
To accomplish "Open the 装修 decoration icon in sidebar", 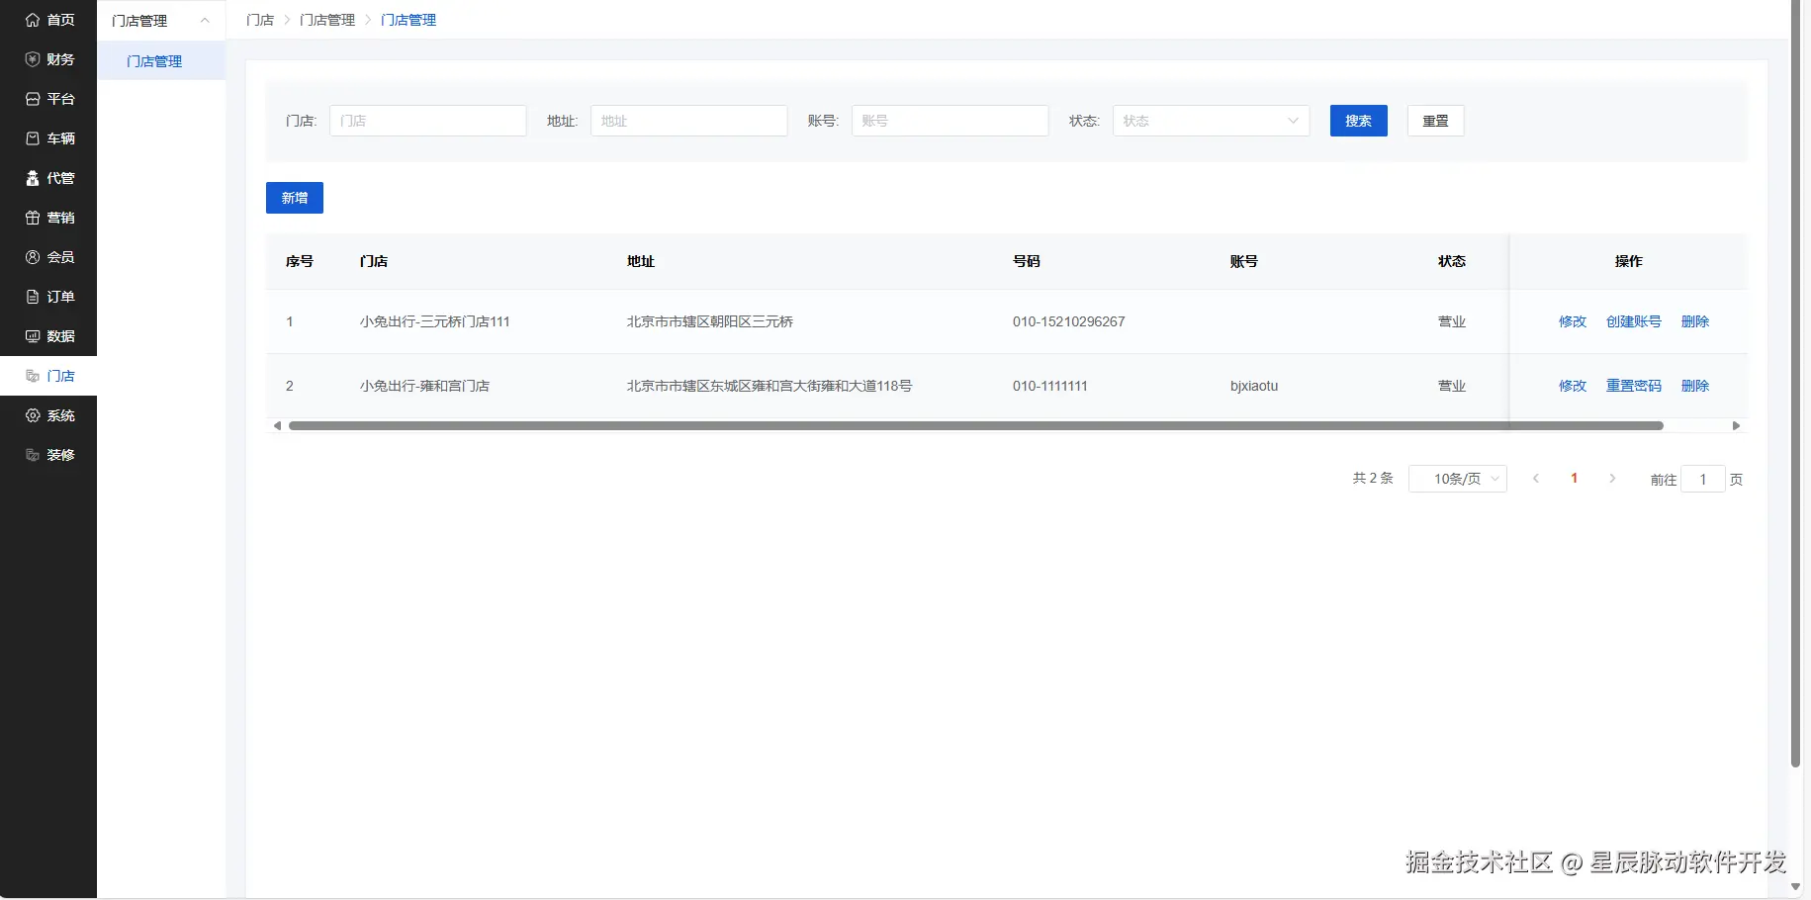I will coord(33,455).
